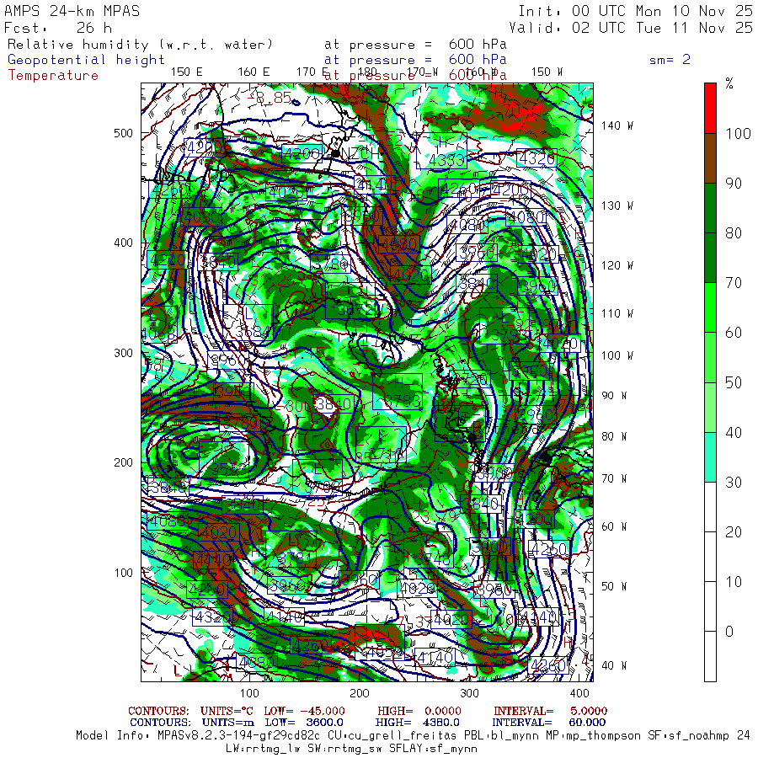
Task: Click the '60 W' longitude label on right
Action: point(613,526)
